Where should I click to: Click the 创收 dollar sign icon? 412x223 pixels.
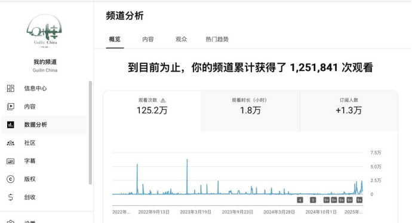point(11,197)
